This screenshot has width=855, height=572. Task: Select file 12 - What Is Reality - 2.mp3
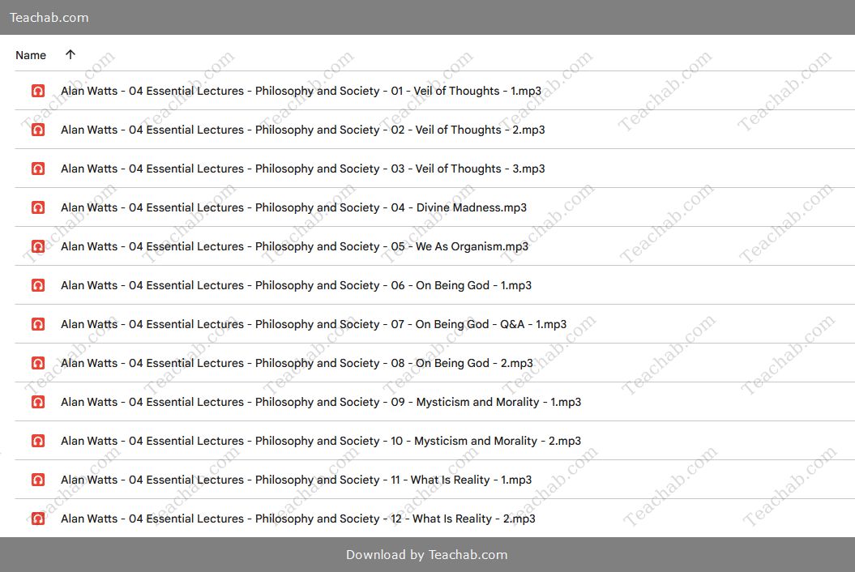point(297,519)
